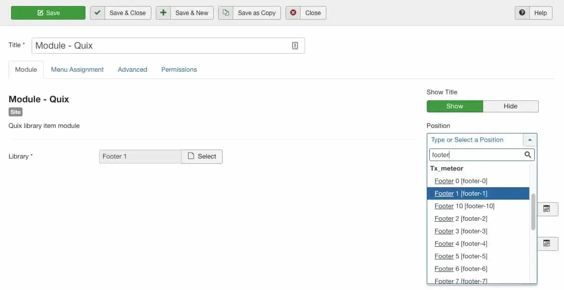Open the Advanced tab
This screenshot has height=290, width=564.
132,70
